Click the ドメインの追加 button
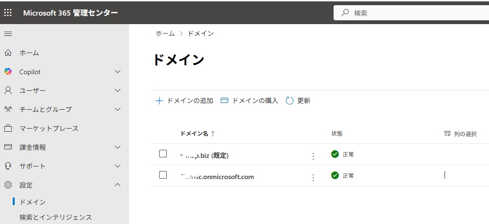The height and width of the screenshot is (224, 489). [184, 101]
